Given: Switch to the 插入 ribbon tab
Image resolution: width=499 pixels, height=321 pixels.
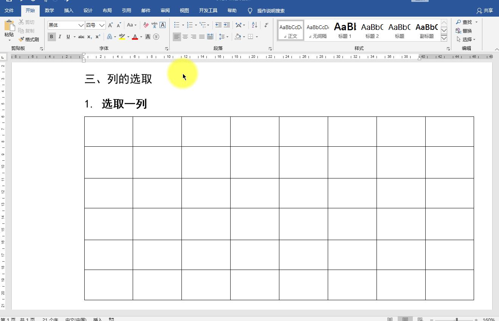Looking at the screenshot, I should (x=68, y=11).
